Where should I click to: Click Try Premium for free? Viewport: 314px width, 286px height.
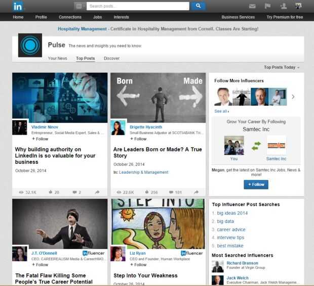coord(285,17)
